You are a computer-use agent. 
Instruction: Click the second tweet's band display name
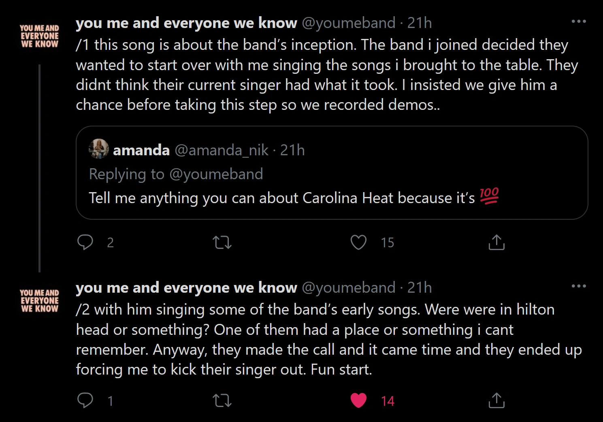[186, 288]
